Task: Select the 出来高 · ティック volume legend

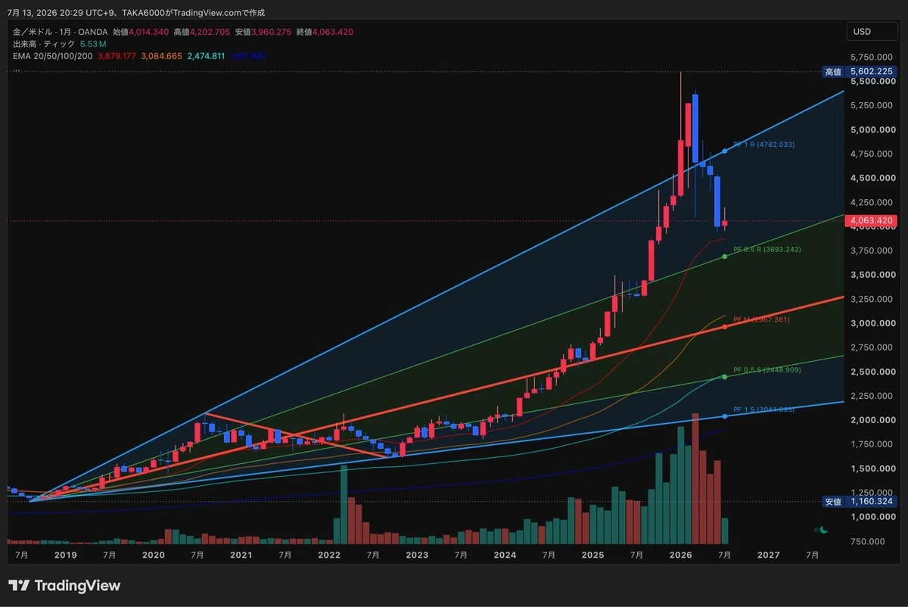Action: [43, 44]
